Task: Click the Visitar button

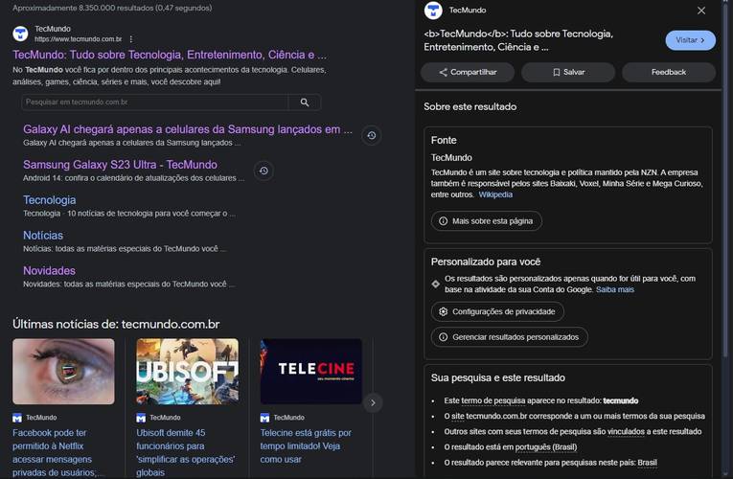Action: (x=690, y=40)
